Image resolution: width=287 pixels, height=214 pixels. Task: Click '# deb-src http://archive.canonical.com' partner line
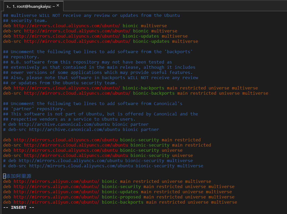(x=81, y=129)
